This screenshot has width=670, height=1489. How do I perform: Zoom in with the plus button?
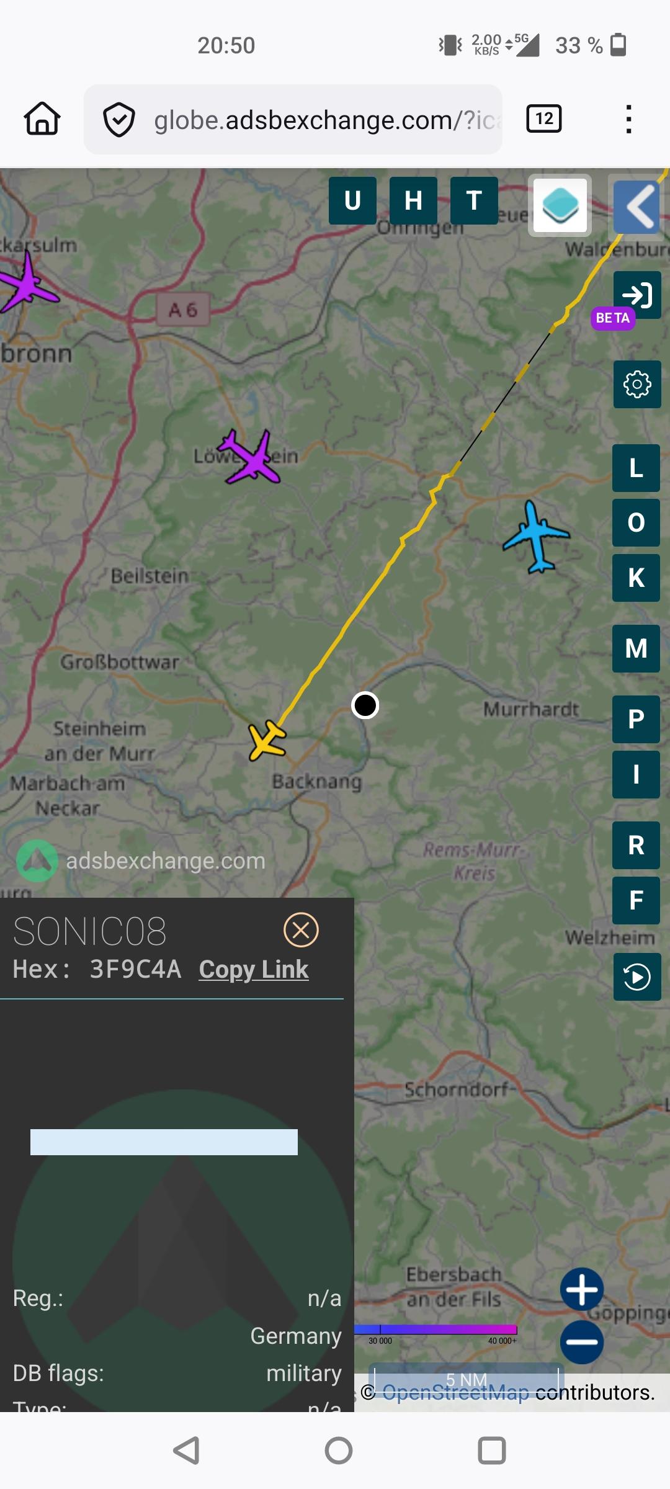[582, 1289]
